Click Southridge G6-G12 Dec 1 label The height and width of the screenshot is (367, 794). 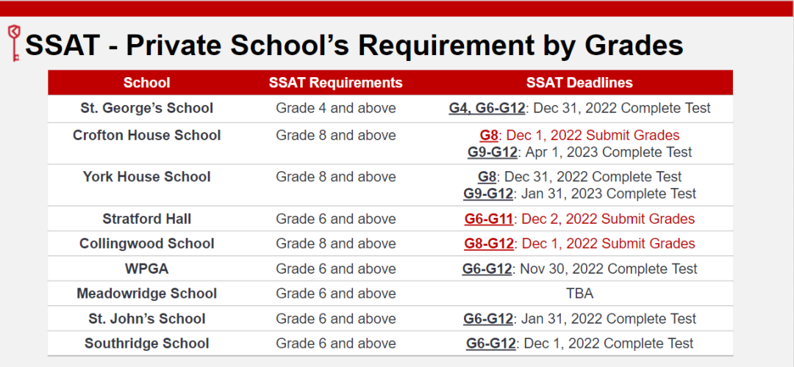(490, 344)
